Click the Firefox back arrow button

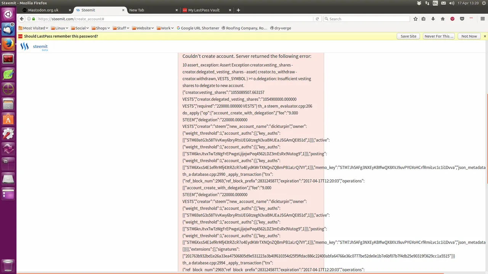tap(22, 19)
